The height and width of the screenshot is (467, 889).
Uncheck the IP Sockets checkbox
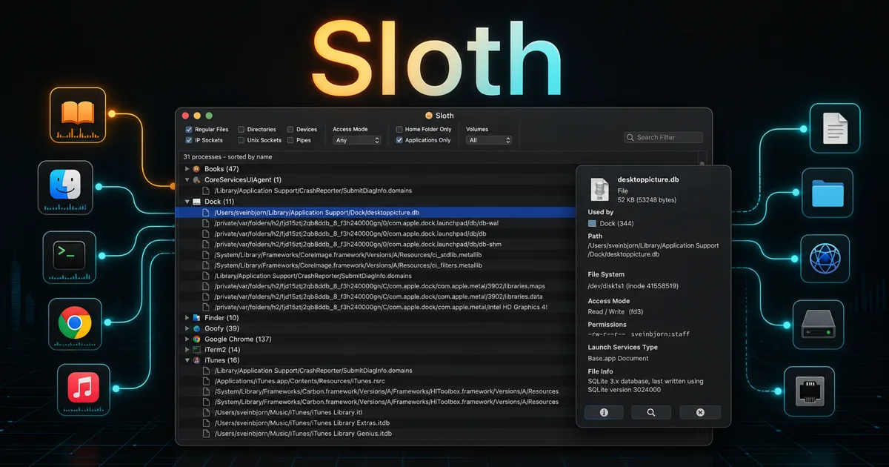pos(189,140)
